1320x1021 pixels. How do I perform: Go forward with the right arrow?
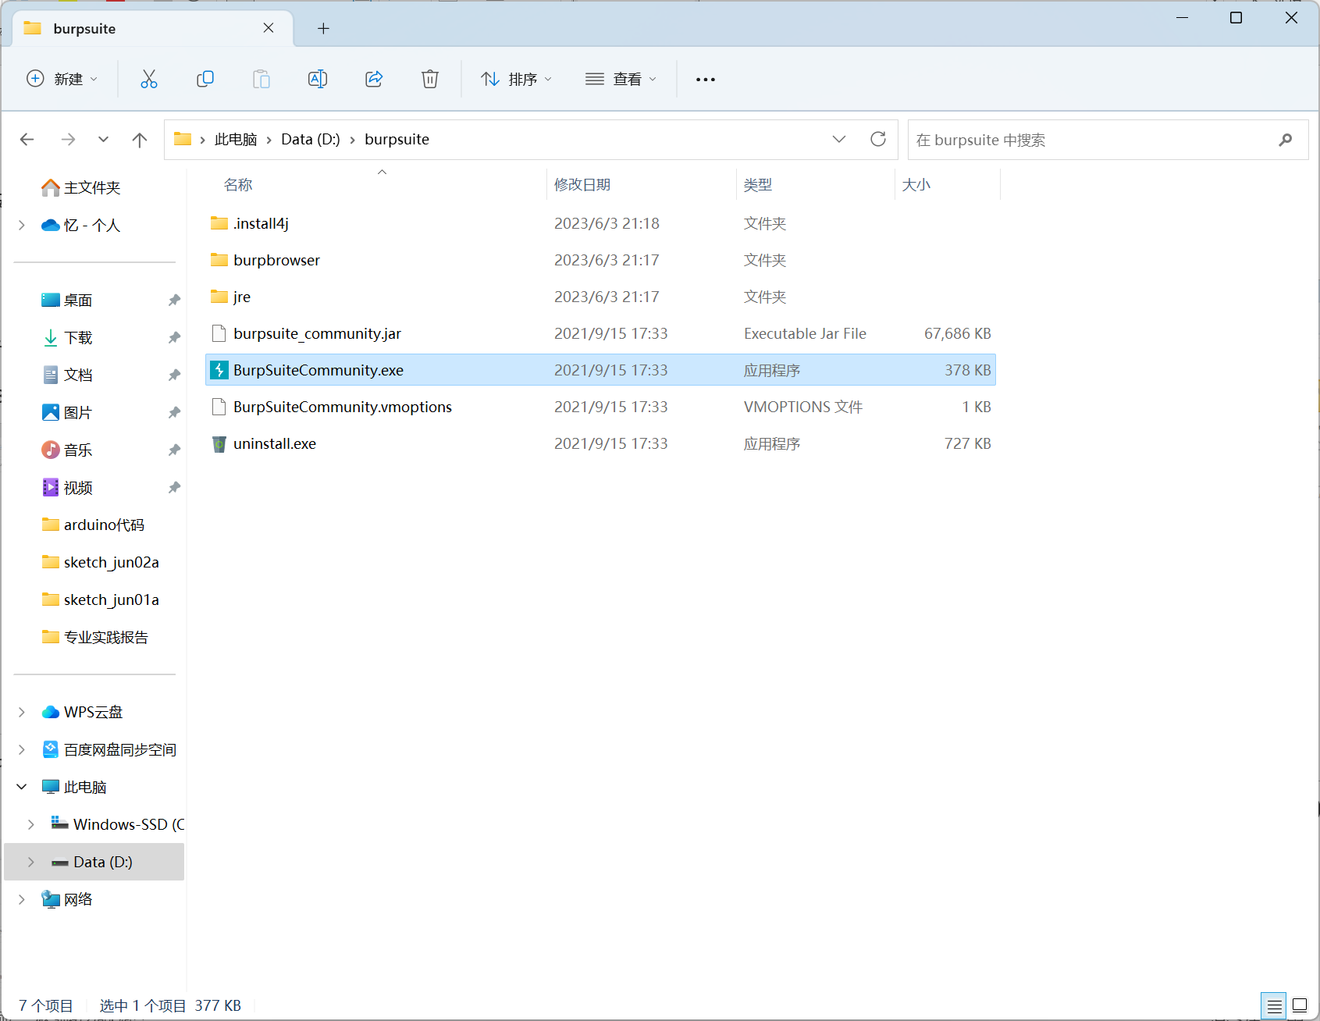pos(69,140)
